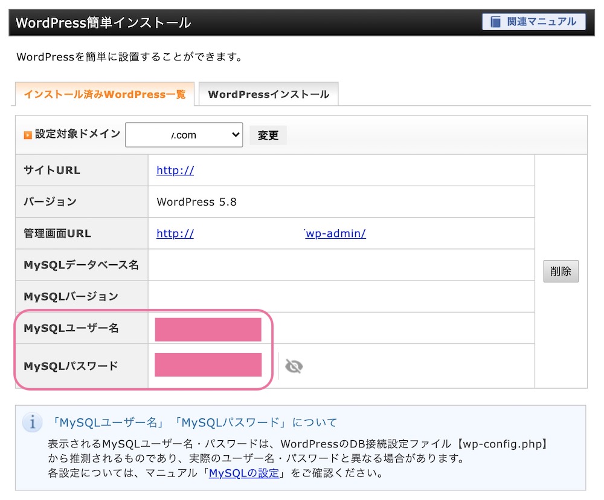This screenshot has height=500, width=604.
Task: Click the MySQLユーザー名 row label
Action: (x=71, y=328)
